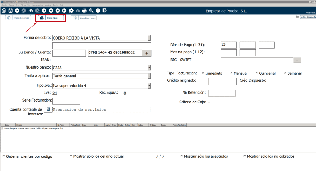This screenshot has height=171, width=316.
Task: Go to first record using toolbar arrow
Action: click(44, 10)
